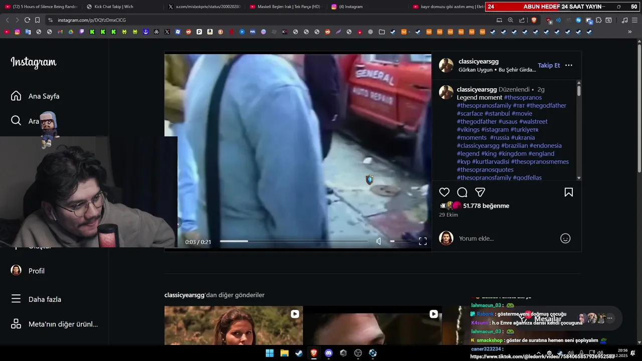Go back in browser history
This screenshot has width=642, height=361.
coord(7,20)
